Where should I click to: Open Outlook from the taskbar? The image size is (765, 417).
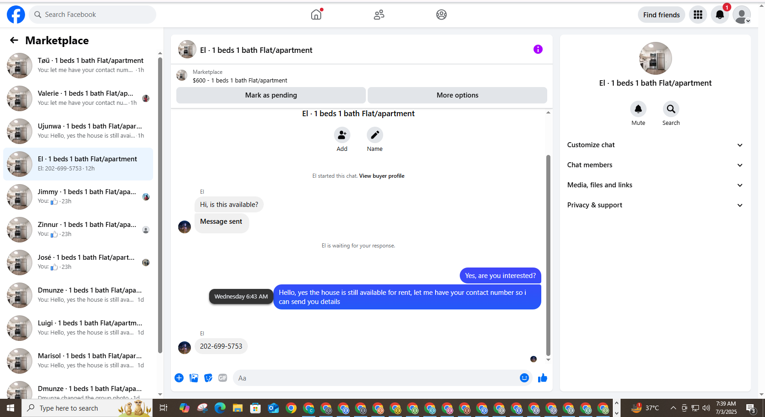(273, 408)
